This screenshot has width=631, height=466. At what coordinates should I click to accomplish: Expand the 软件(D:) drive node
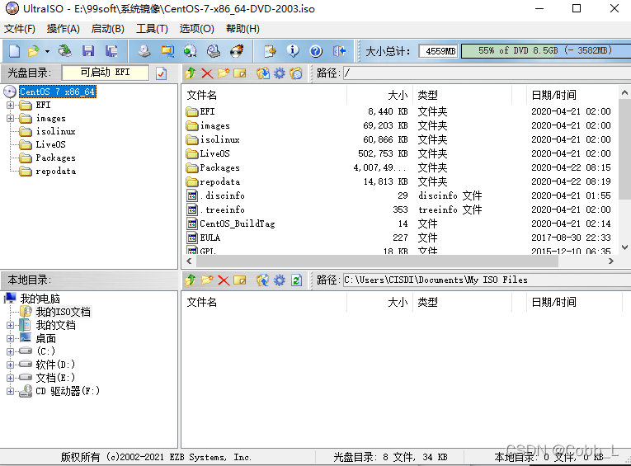(x=11, y=365)
